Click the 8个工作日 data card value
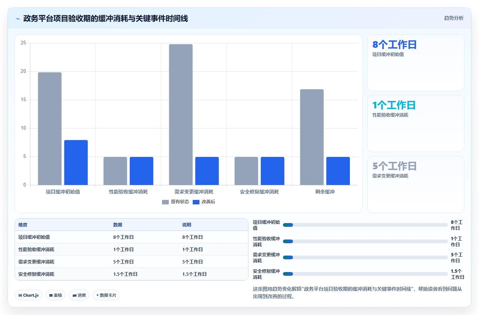This screenshot has width=479, height=315. [394, 45]
